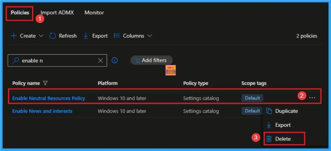
Task: Expand the Columns dropdown chevron
Action: (149, 36)
